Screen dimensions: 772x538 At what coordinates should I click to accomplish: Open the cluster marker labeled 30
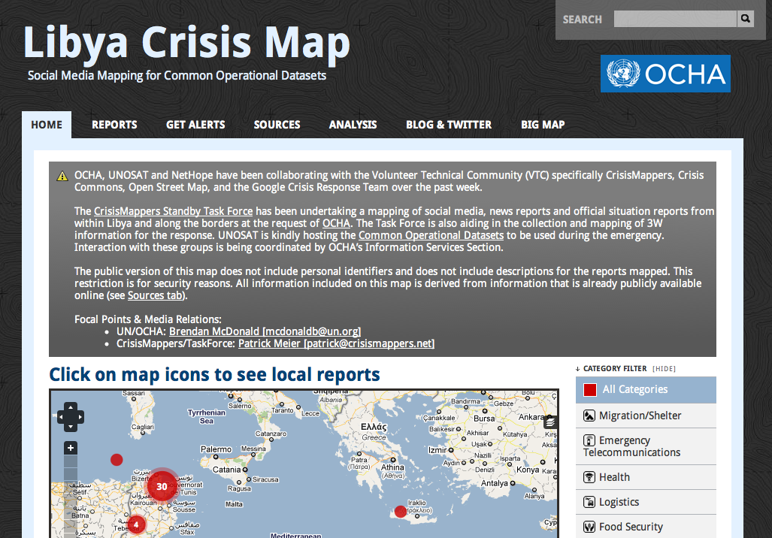162,486
